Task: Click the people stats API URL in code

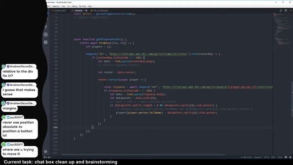Action: [217, 87]
